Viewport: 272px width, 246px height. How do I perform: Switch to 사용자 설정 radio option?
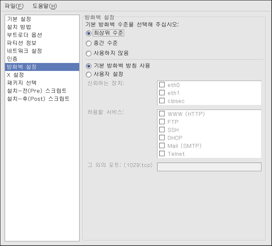pyautogui.click(x=88, y=74)
